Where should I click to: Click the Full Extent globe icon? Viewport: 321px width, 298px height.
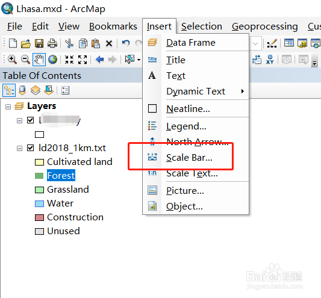click(x=52, y=60)
